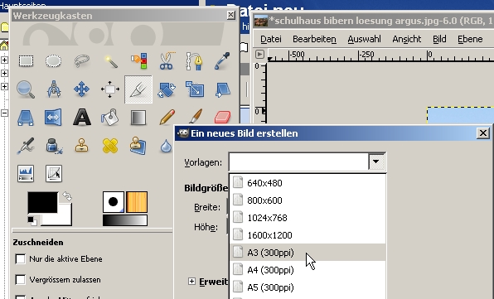Pick the Color Picker eyedropper tool

tap(222, 60)
